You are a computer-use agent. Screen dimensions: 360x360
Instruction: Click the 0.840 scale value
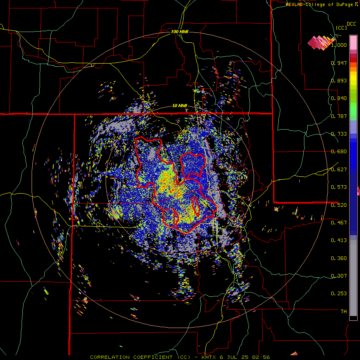(339, 98)
